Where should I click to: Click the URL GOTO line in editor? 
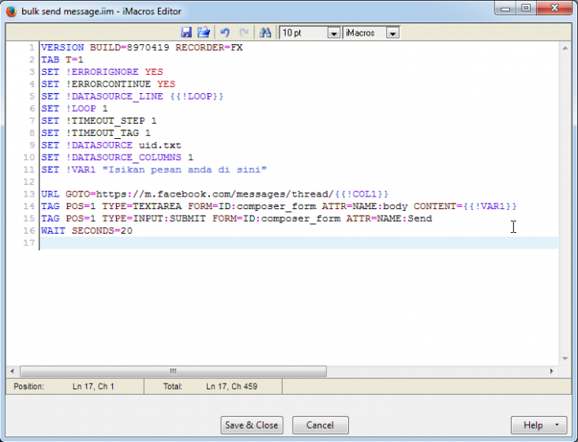pos(213,193)
